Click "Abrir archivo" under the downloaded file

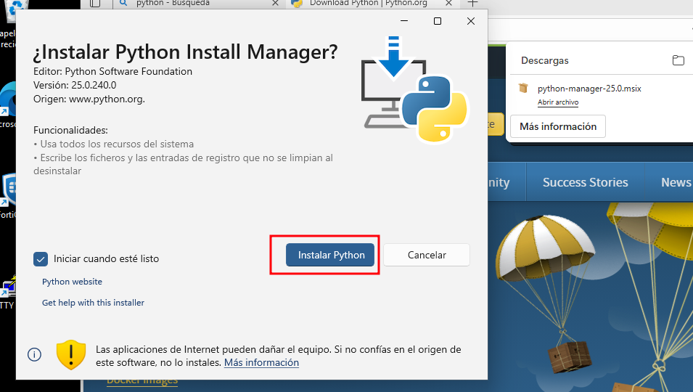[x=557, y=102]
